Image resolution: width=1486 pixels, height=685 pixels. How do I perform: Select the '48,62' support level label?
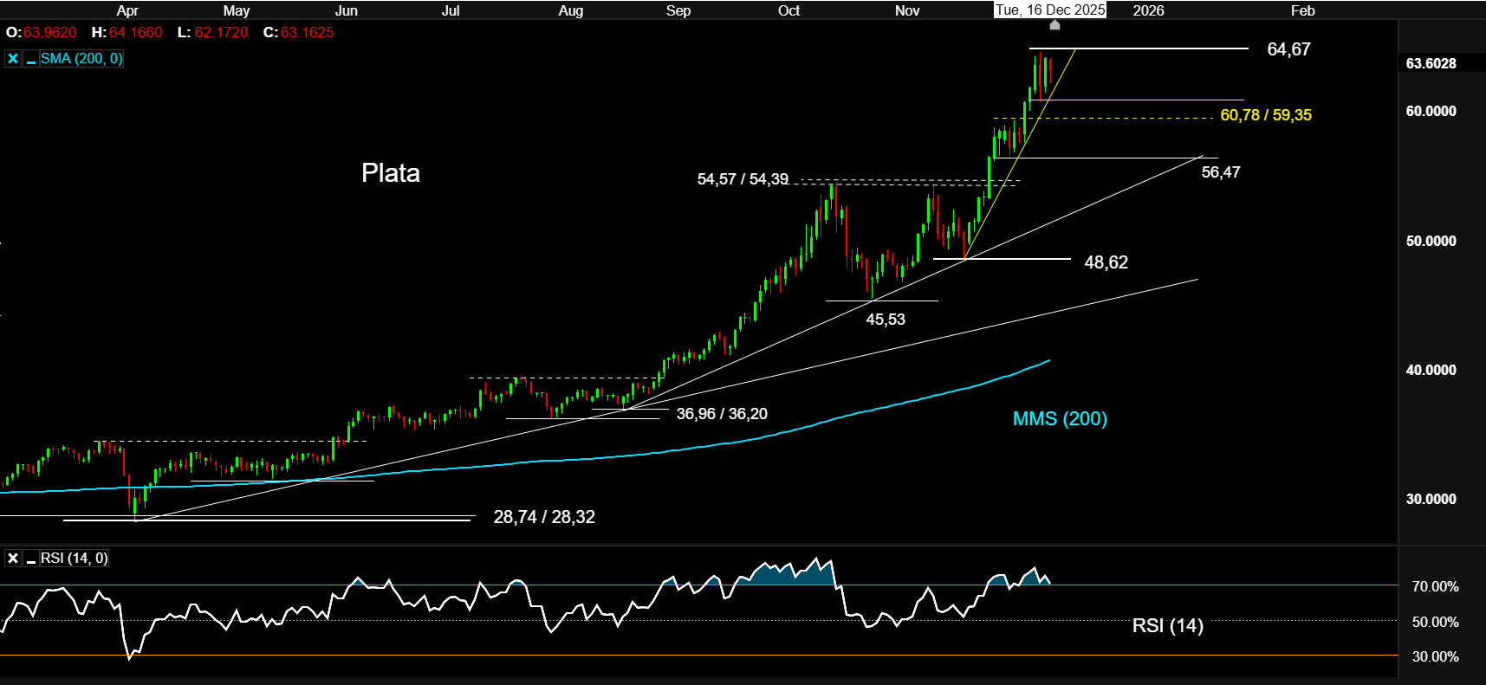pos(1106,262)
